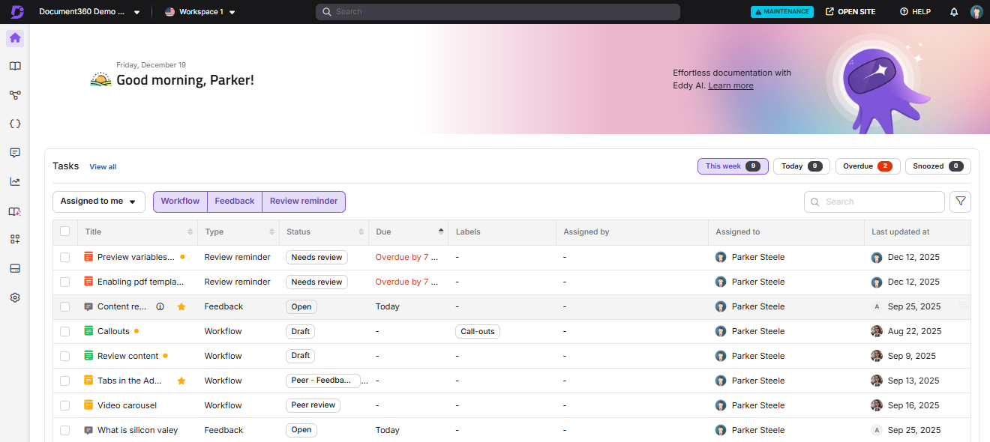Click the Learn more link for Eddy AI
Image resolution: width=990 pixels, height=442 pixels.
point(730,85)
